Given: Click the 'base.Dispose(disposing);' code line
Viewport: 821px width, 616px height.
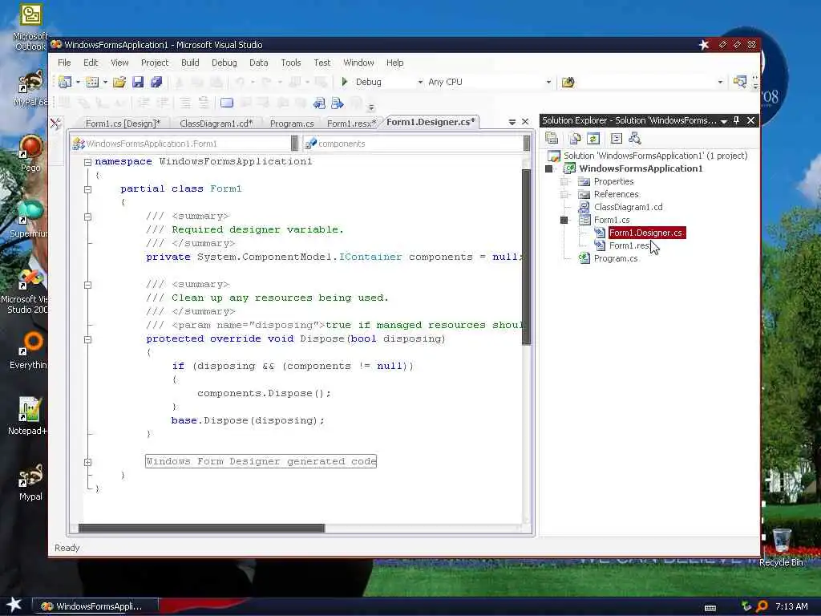Looking at the screenshot, I should (248, 420).
